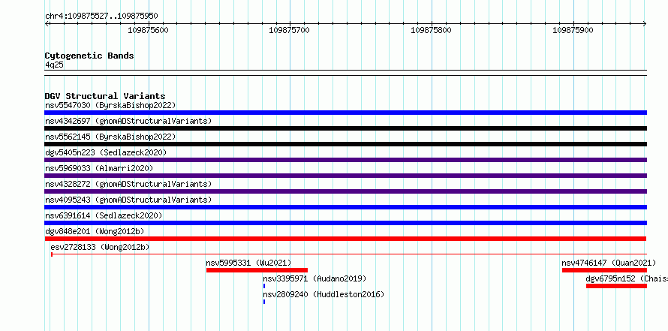This screenshot has height=331, width=668.
Task: Select the purple bar under nsv4328272
Action: [x=345, y=191]
